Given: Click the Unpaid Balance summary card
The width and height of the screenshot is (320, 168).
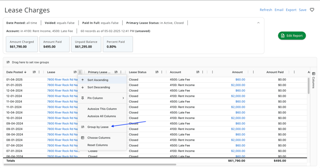Looking at the screenshot, I should coord(86,44).
